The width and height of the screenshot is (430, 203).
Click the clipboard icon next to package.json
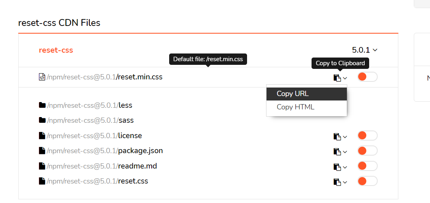pos(337,152)
